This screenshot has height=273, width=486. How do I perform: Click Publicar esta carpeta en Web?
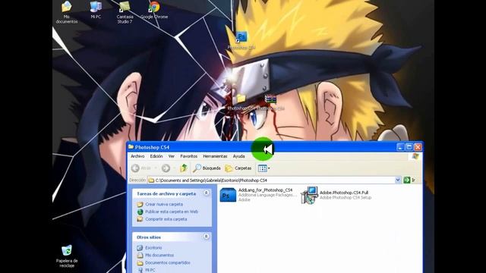pos(172,212)
